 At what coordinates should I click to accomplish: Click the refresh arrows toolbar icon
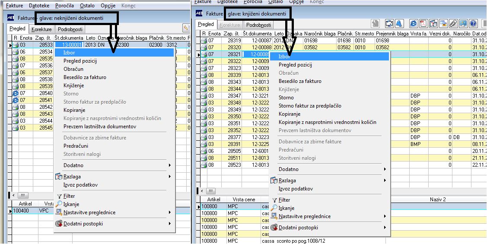389,24
